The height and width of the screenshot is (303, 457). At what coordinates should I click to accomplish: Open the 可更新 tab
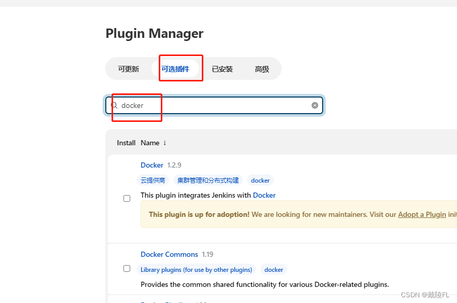pos(128,69)
